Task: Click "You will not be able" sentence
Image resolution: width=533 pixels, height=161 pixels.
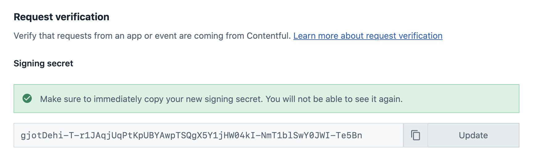Action: point(334,99)
